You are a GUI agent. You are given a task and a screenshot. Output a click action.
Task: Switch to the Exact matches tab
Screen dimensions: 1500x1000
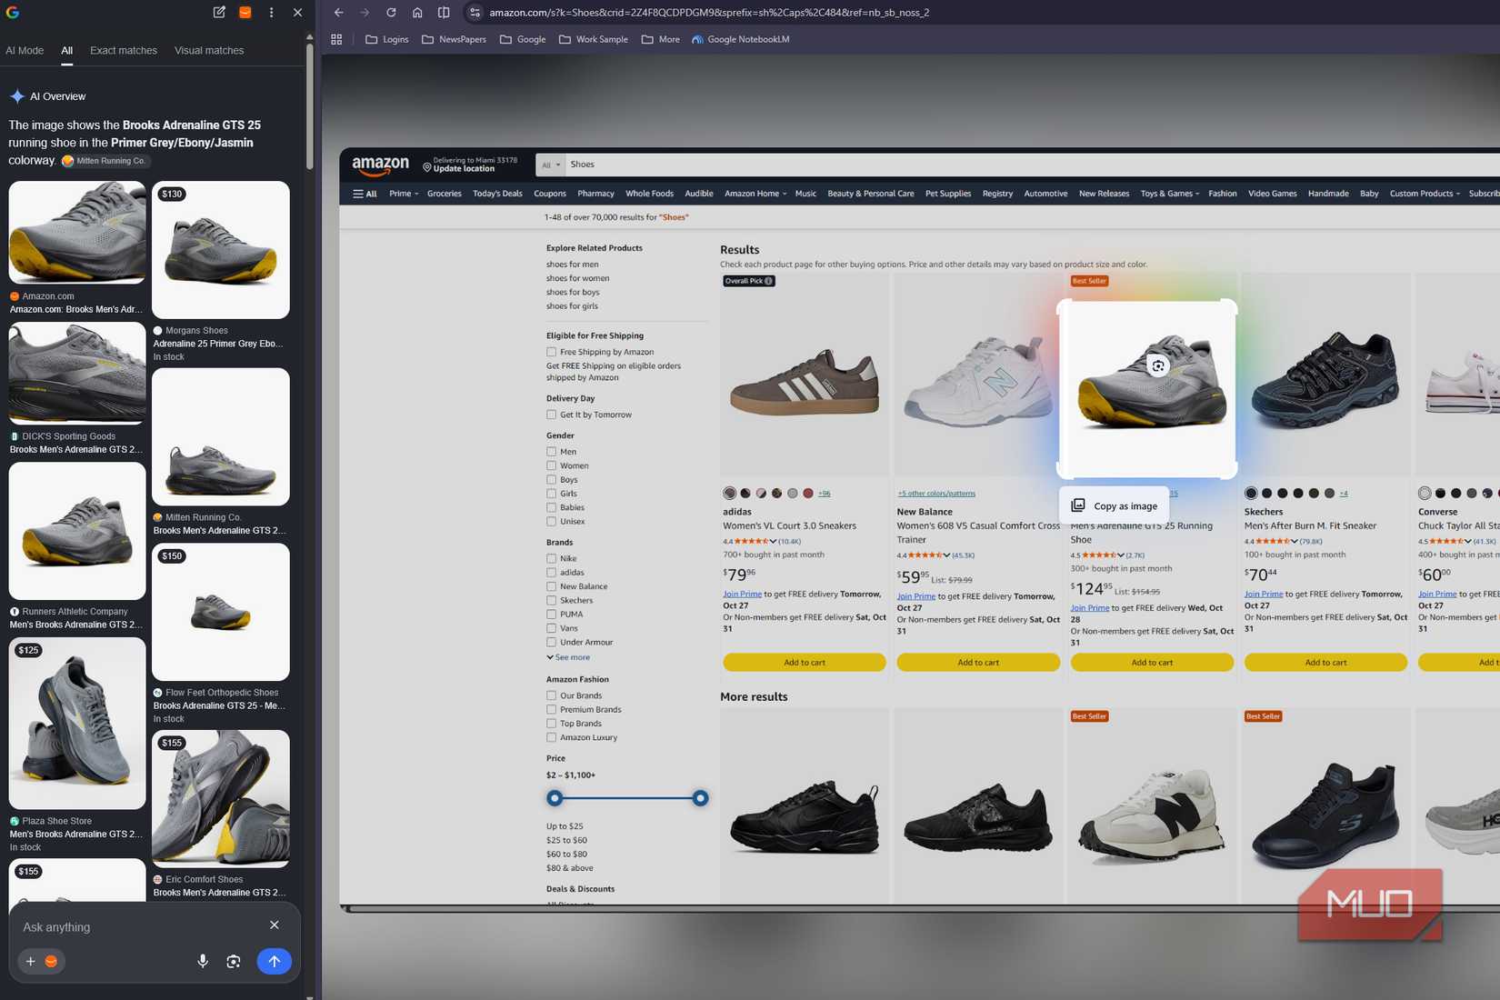coord(124,50)
